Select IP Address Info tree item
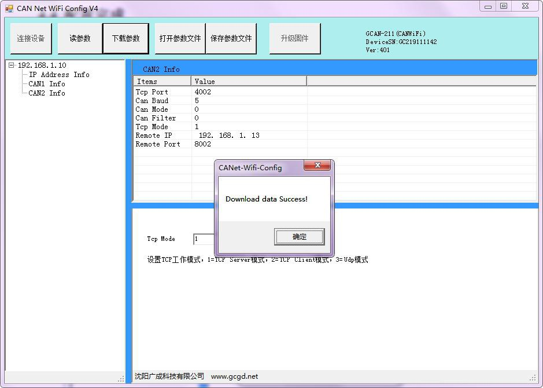The width and height of the screenshot is (543, 388). pyautogui.click(x=59, y=75)
